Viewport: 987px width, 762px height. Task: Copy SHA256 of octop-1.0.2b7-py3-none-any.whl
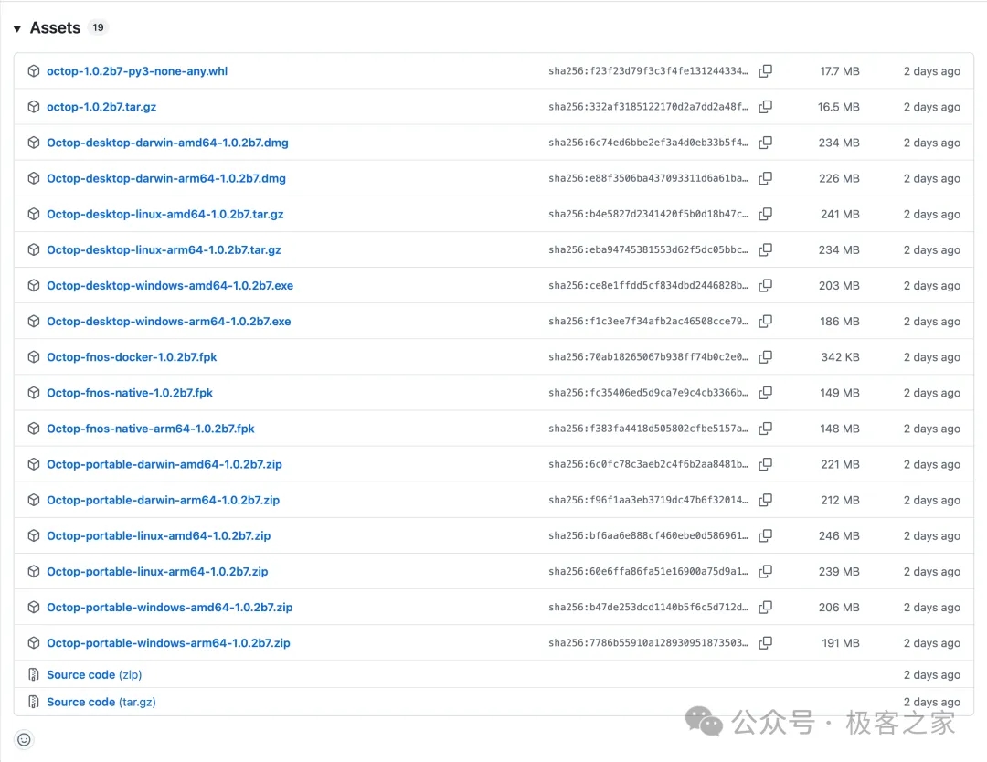766,71
